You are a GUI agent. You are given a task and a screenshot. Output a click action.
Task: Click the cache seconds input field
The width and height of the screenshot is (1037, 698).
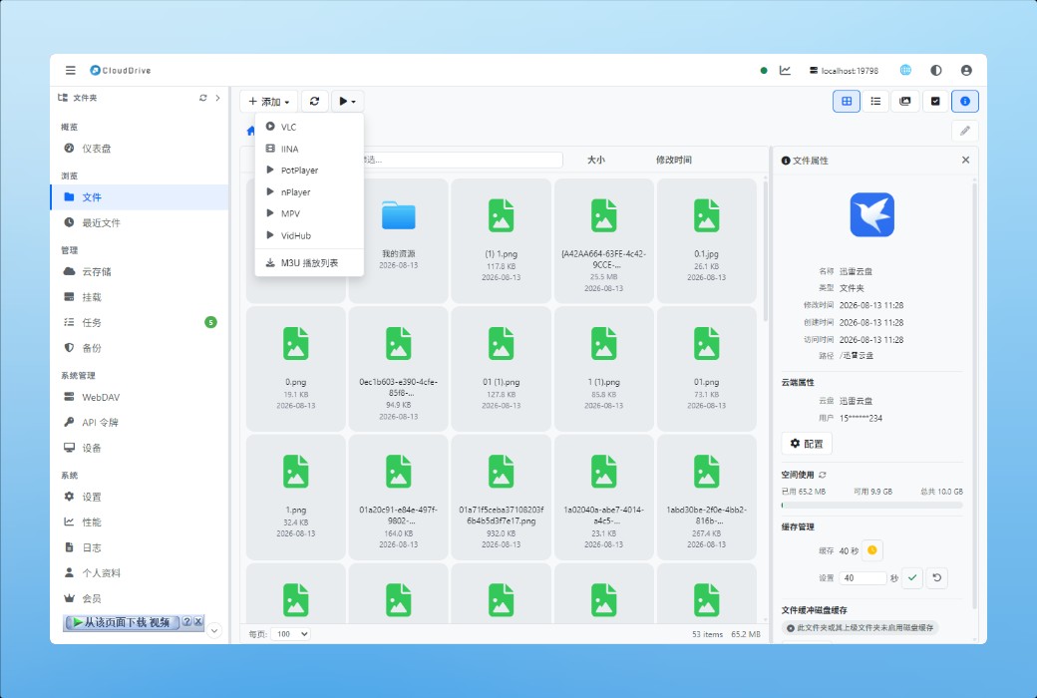pyautogui.click(x=863, y=578)
